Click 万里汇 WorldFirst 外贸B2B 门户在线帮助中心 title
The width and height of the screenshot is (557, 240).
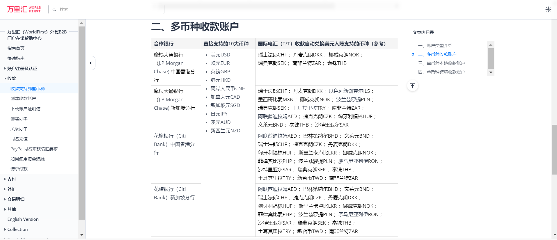(37, 35)
